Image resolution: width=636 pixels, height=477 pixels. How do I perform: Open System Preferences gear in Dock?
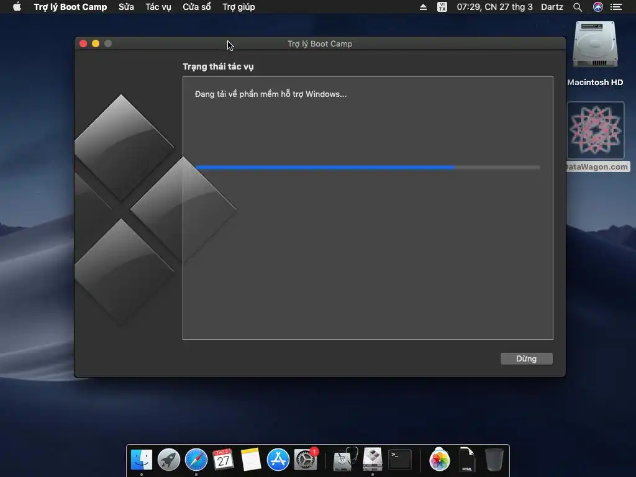[x=306, y=460]
